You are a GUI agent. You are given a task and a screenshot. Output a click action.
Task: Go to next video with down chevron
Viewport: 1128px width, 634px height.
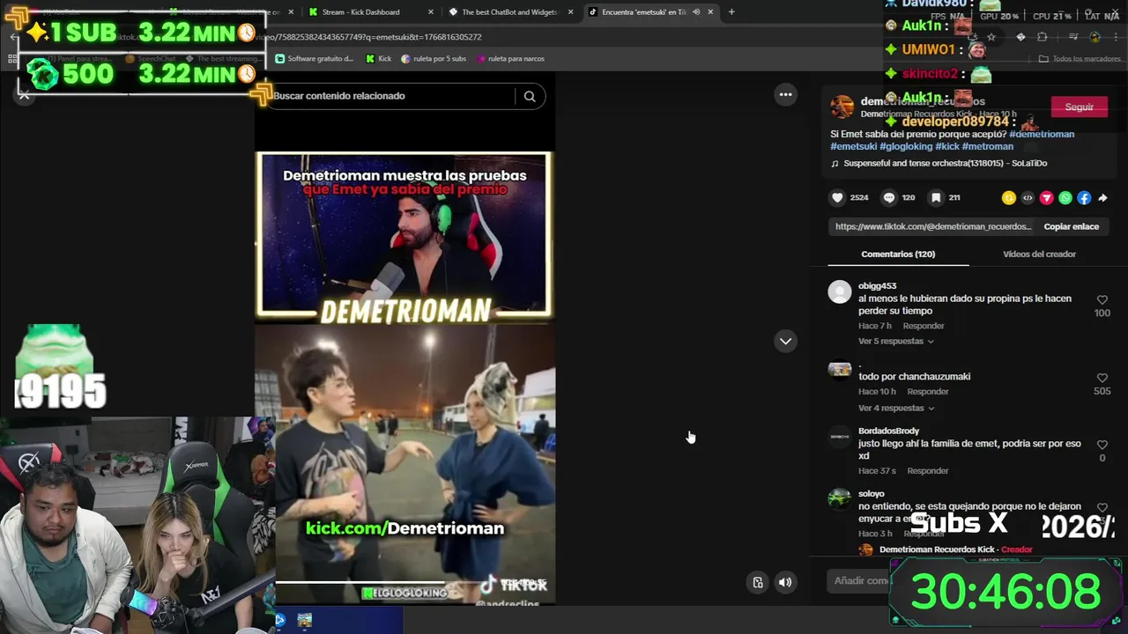[x=785, y=341]
